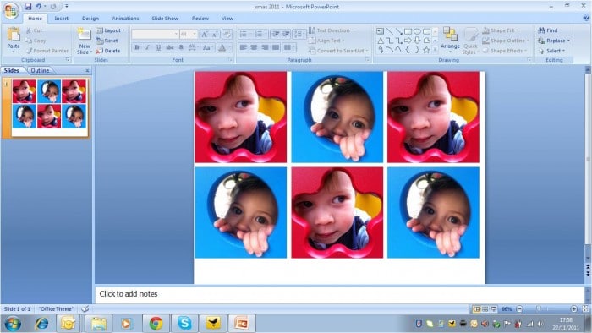Open the Select dropdown in Editing group
Image resolution: width=592 pixels, height=333 pixels.
[552, 51]
